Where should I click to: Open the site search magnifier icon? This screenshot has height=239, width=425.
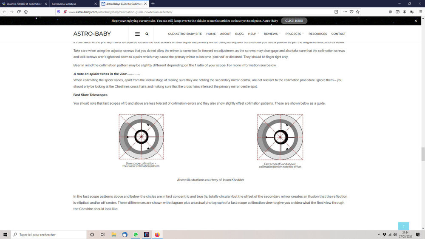coord(147,34)
